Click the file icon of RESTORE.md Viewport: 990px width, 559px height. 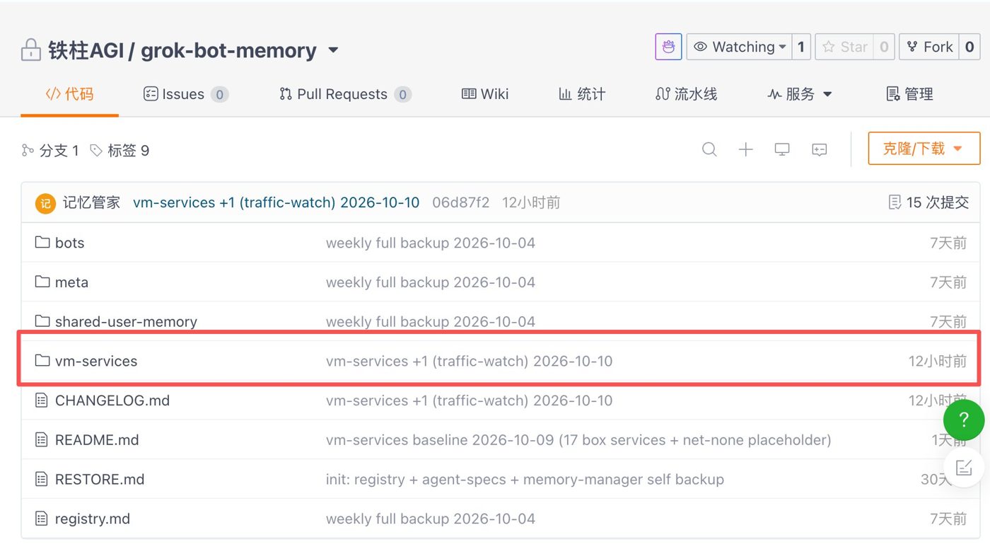click(42, 479)
